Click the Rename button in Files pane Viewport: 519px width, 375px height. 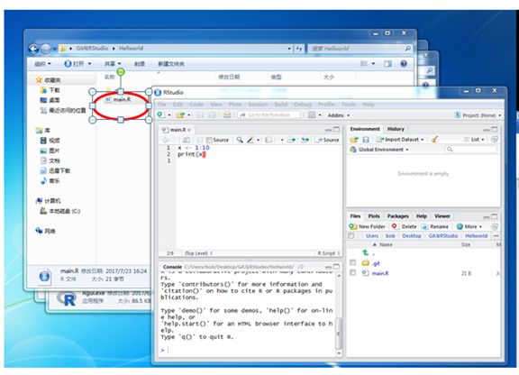coord(435,226)
